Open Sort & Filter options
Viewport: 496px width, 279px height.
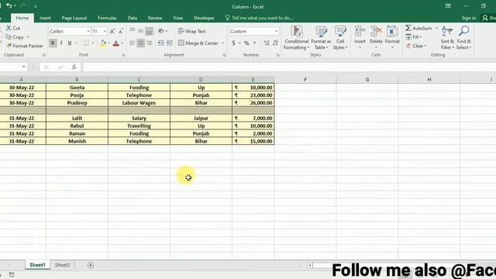tap(447, 38)
